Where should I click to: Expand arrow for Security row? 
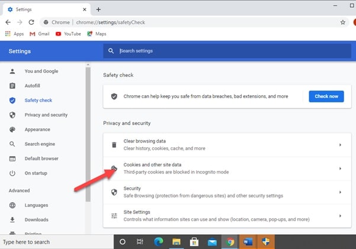click(340, 192)
